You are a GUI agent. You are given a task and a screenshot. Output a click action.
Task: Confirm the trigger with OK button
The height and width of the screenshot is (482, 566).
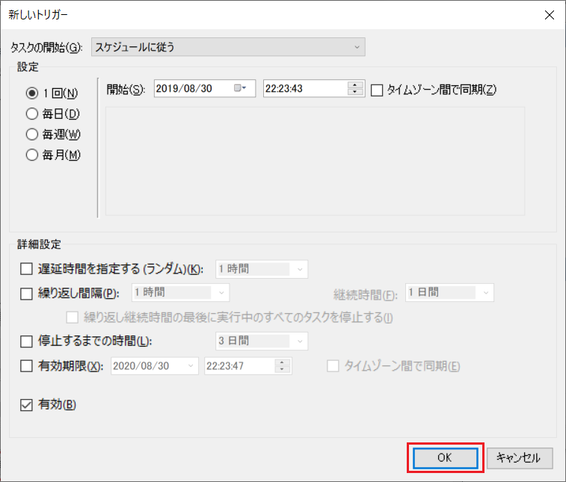pos(445,458)
